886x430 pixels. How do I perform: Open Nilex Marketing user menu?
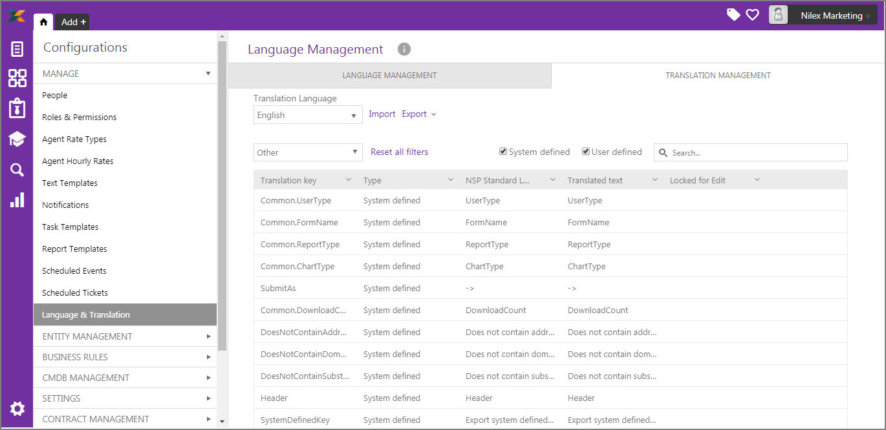tap(832, 15)
